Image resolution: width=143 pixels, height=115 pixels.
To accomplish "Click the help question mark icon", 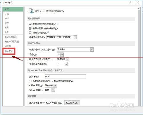I will [130, 3].
